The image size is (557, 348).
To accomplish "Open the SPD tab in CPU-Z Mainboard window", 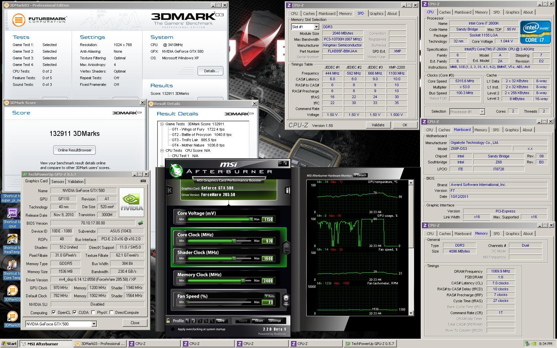I will (x=496, y=130).
